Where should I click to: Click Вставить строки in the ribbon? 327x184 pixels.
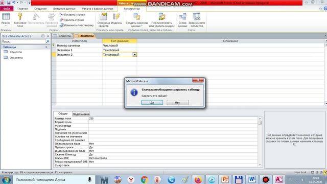click(x=73, y=15)
